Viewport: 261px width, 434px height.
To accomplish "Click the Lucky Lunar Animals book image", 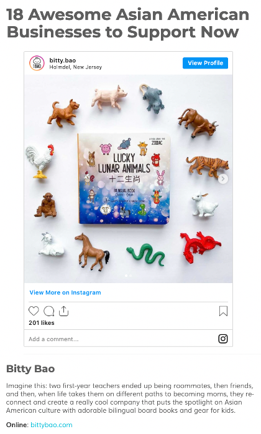I will [x=124, y=178].
